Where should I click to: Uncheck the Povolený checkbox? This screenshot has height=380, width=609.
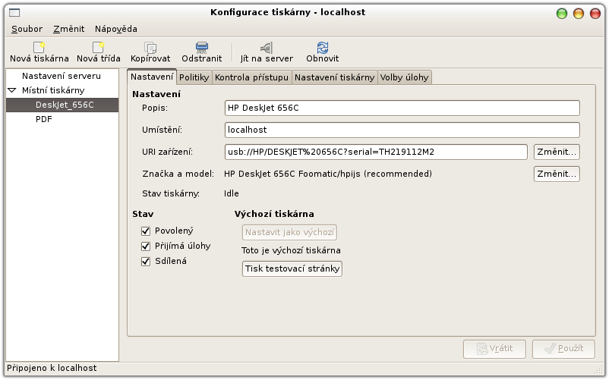(x=146, y=231)
